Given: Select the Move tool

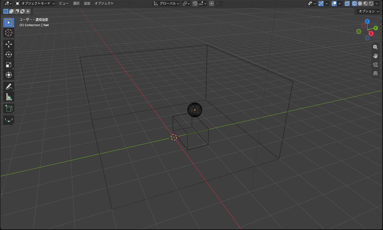Looking at the screenshot, I should (x=9, y=44).
